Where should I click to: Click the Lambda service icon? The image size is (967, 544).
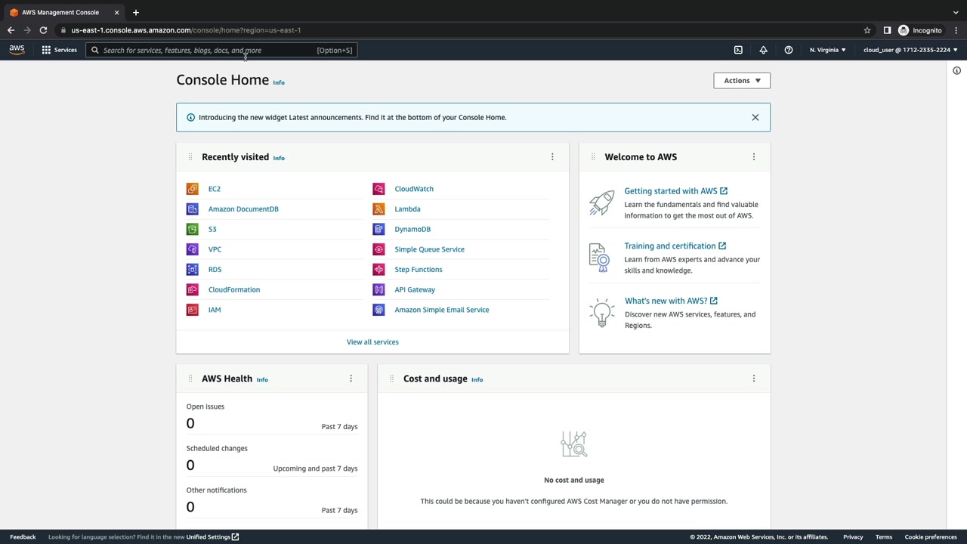378,209
